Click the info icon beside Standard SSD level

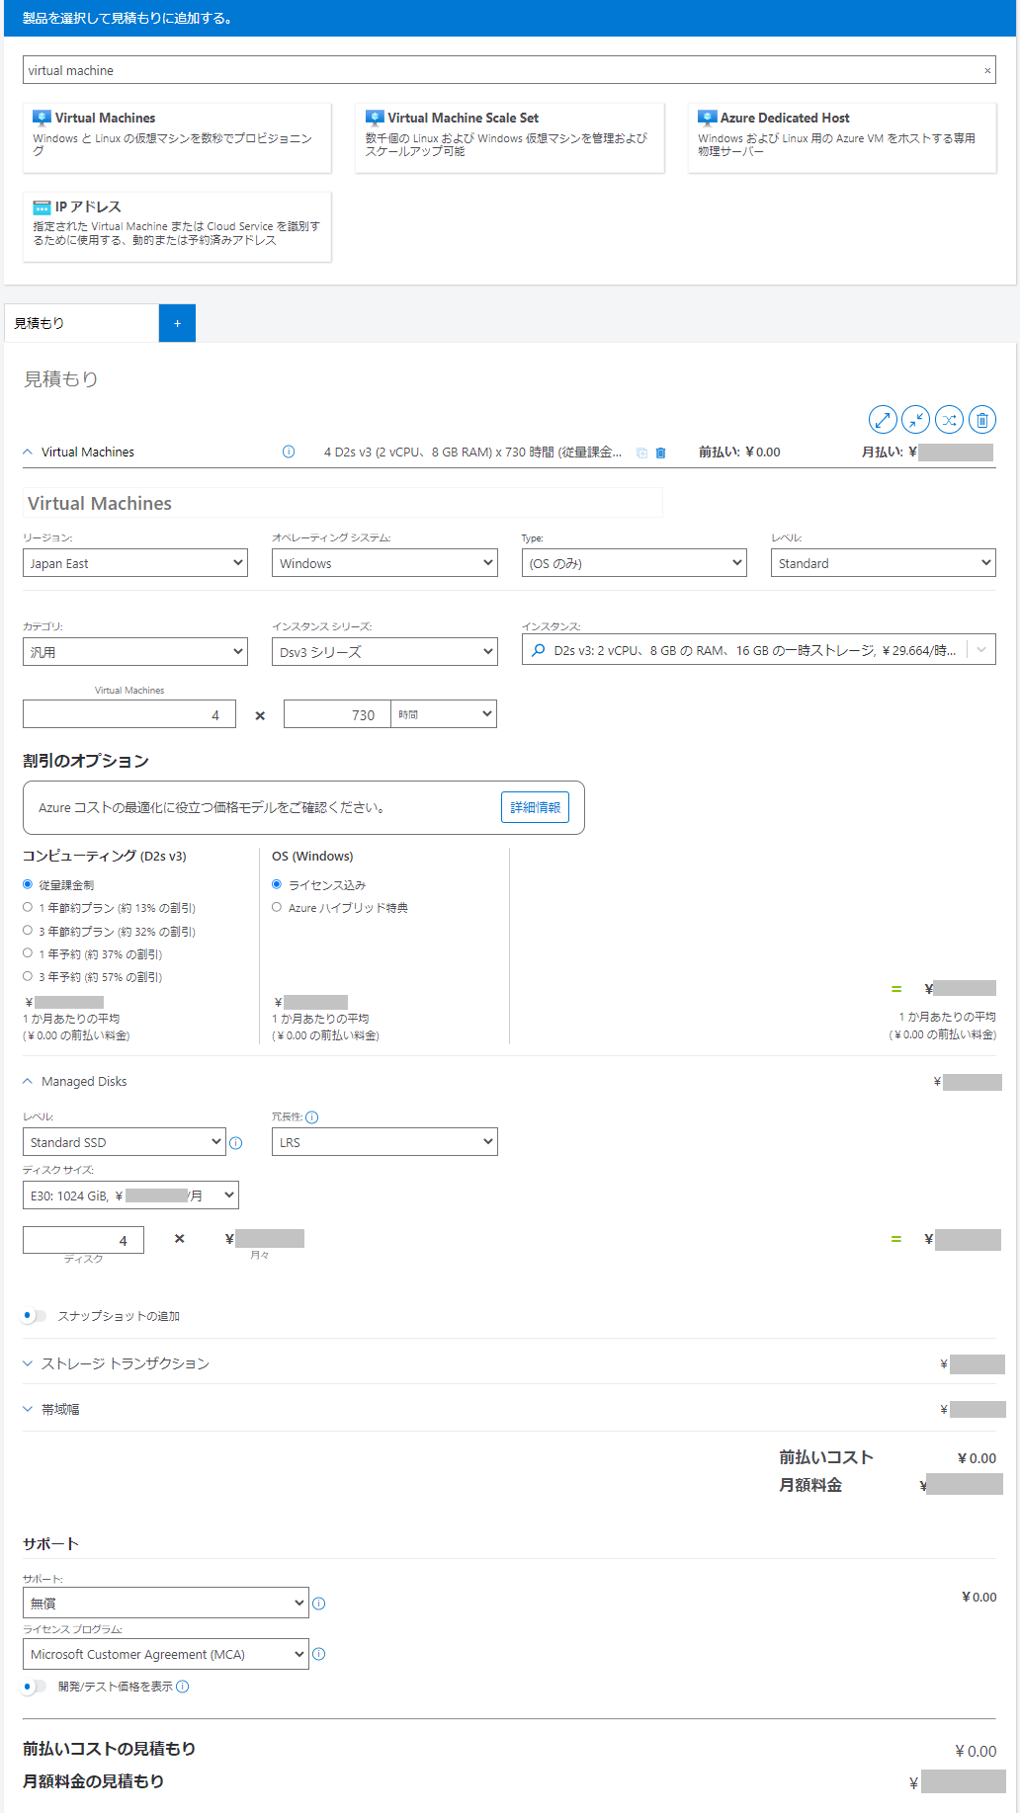(x=236, y=1143)
